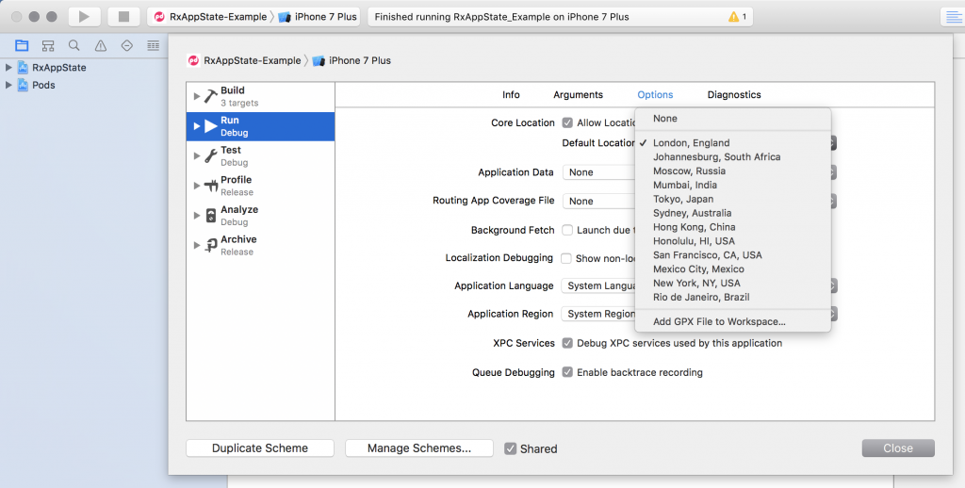The width and height of the screenshot is (965, 488).
Task: Switch to the Diagnostics tab
Action: (734, 95)
